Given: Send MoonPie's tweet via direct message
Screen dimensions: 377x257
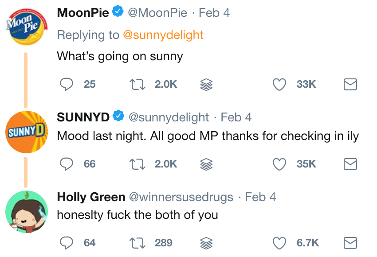Looking at the screenshot, I should tap(350, 84).
